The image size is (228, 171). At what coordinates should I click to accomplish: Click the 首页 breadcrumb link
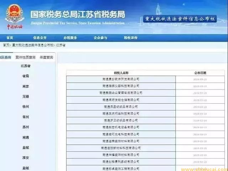(x=6, y=45)
